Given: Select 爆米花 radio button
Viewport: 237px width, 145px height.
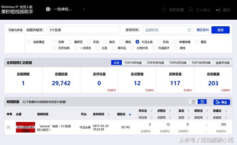Looking at the screenshot, I should tap(114, 48).
